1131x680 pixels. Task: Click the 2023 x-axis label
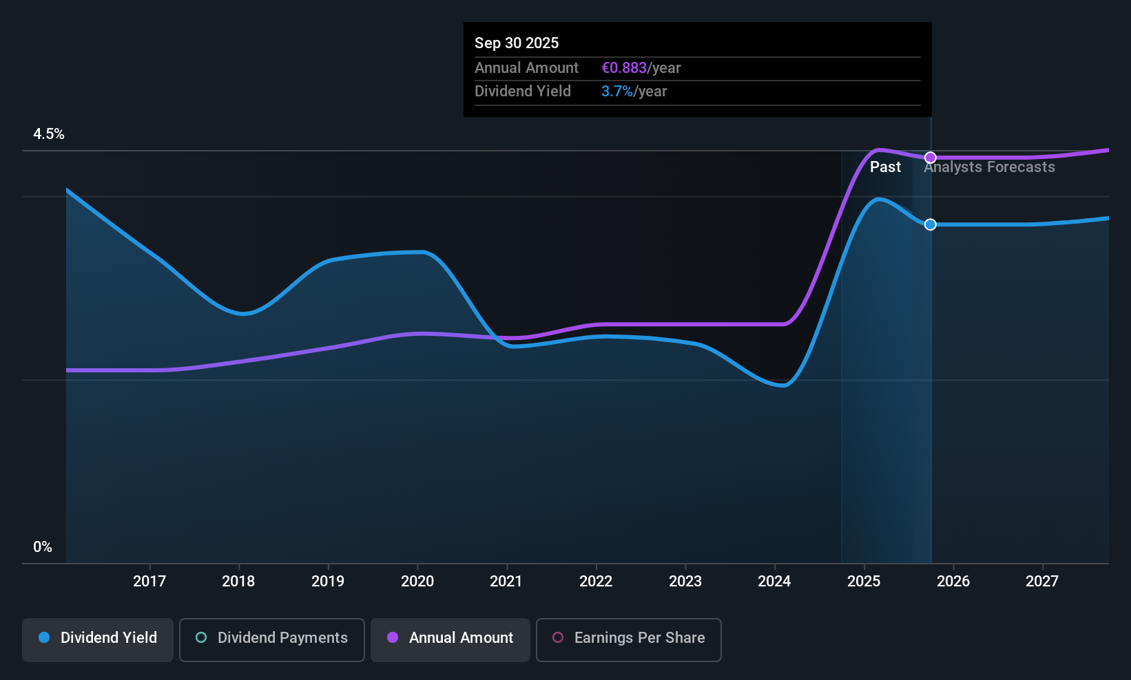685,582
